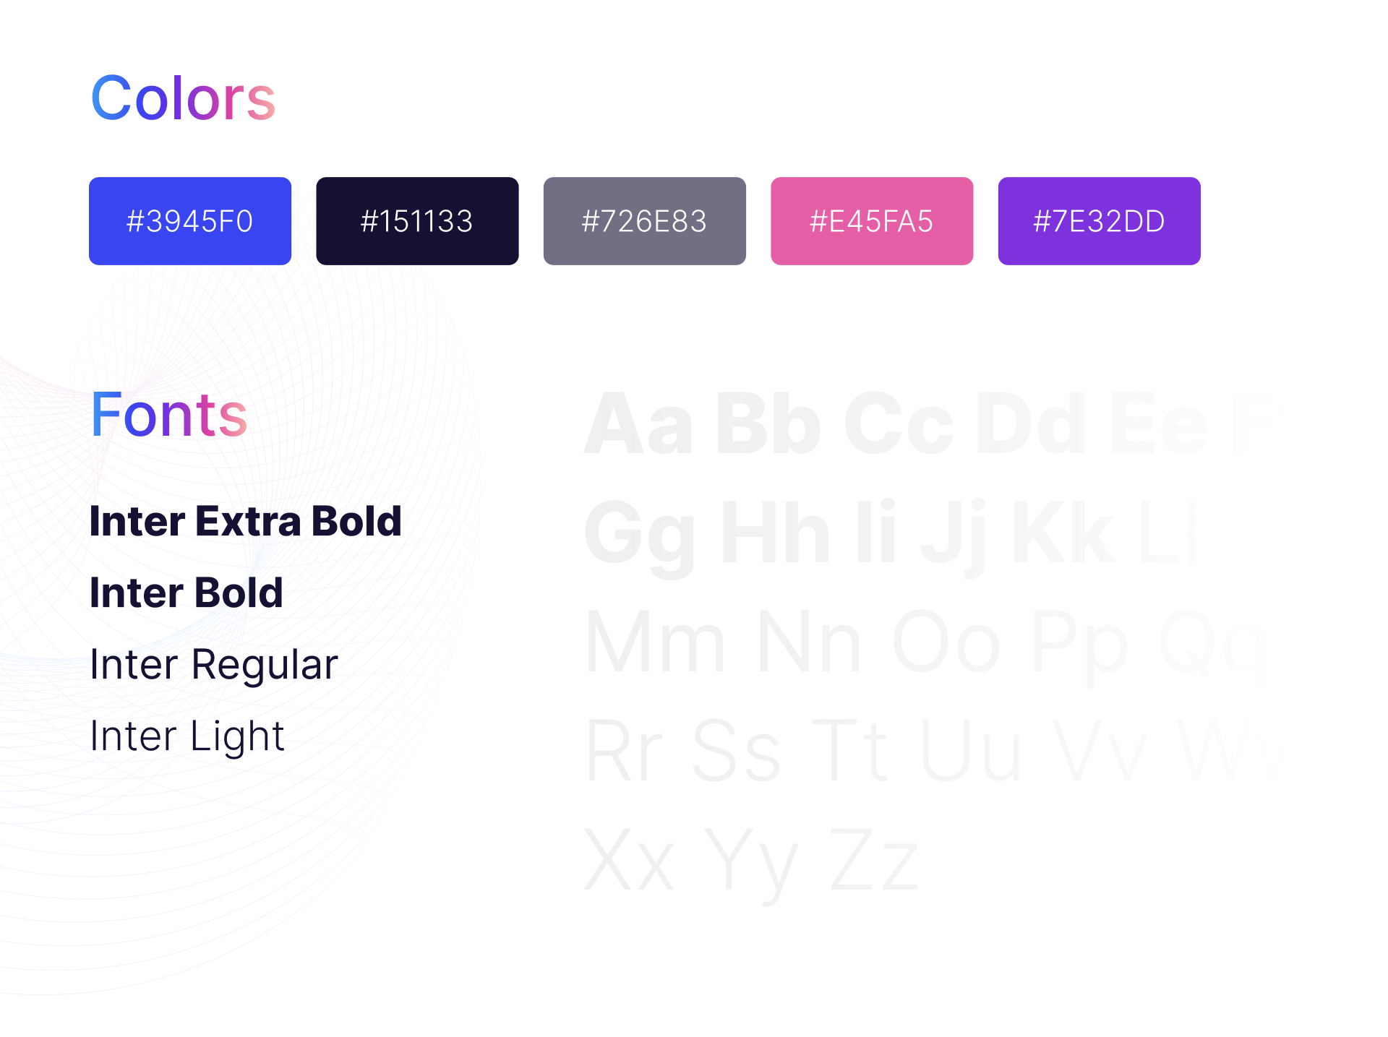This screenshot has height=1037, width=1388.
Task: Click the 'Hh' bold specimen letters
Action: click(x=775, y=533)
